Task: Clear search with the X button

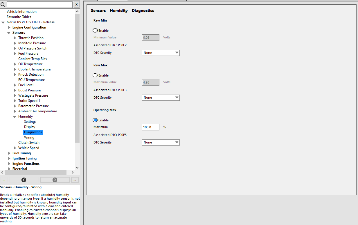Action: (76, 4)
